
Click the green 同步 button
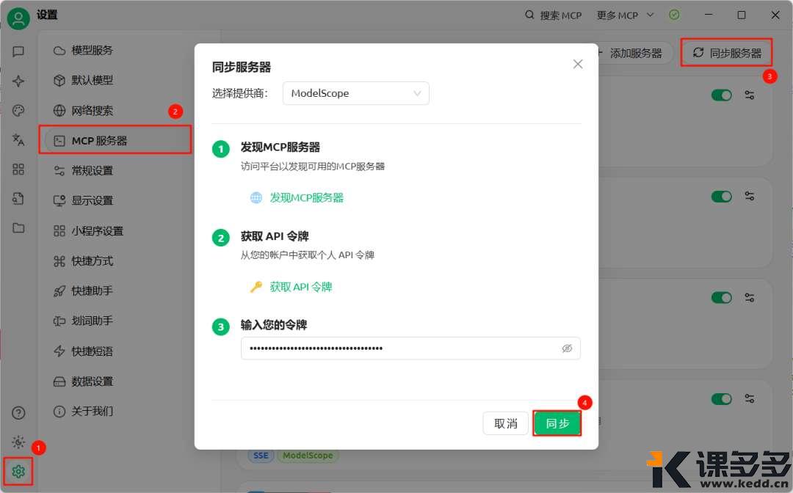pyautogui.click(x=557, y=423)
